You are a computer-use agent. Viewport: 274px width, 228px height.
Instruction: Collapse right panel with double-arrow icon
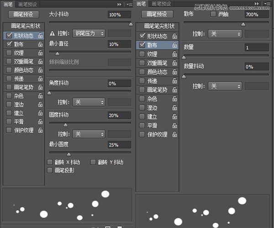257,4
